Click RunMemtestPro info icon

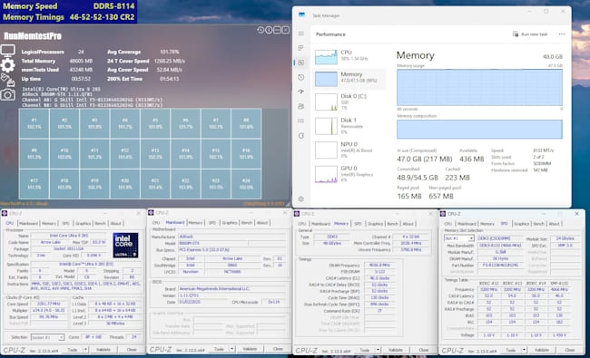click(x=269, y=30)
